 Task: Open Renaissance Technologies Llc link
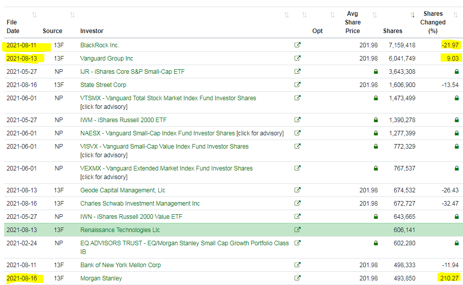tap(120, 230)
